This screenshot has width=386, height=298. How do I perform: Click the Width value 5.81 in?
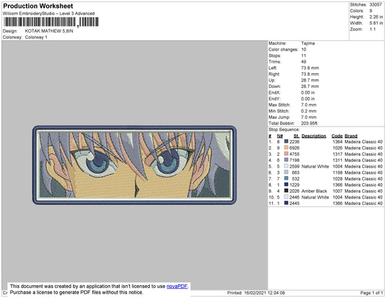click(376, 23)
